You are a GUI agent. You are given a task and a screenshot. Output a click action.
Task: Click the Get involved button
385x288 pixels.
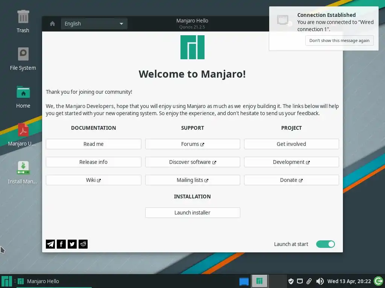(291, 144)
